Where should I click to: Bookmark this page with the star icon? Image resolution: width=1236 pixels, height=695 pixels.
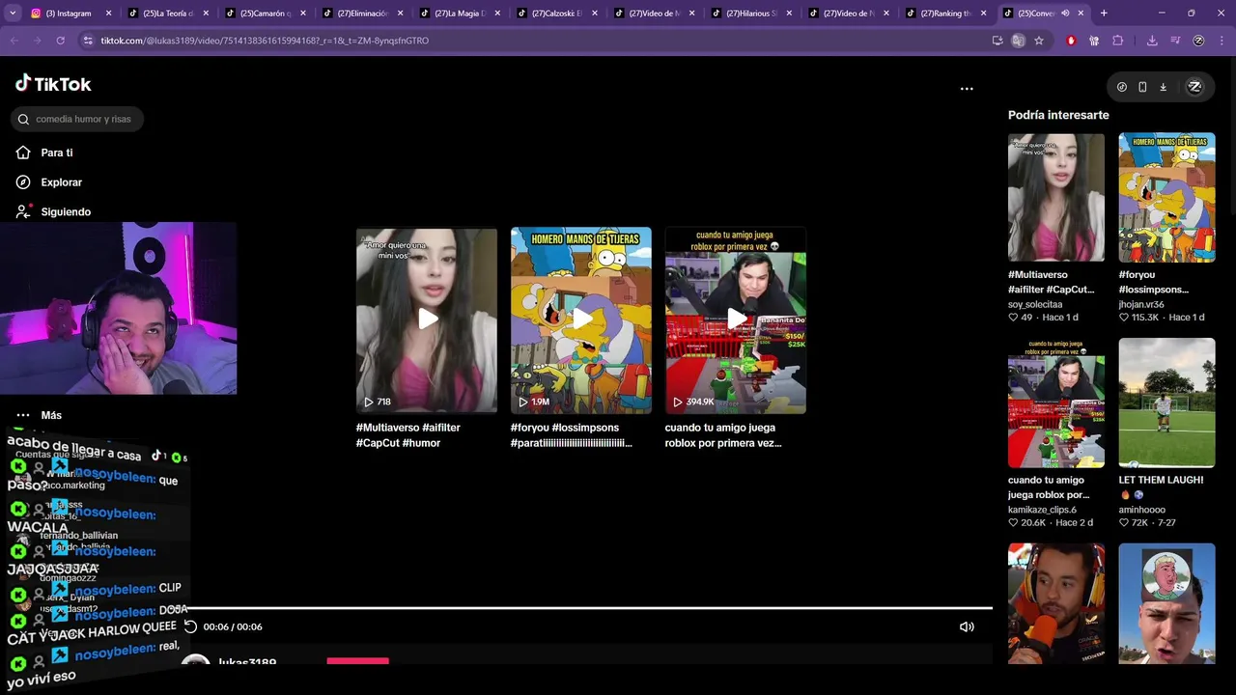click(1039, 41)
